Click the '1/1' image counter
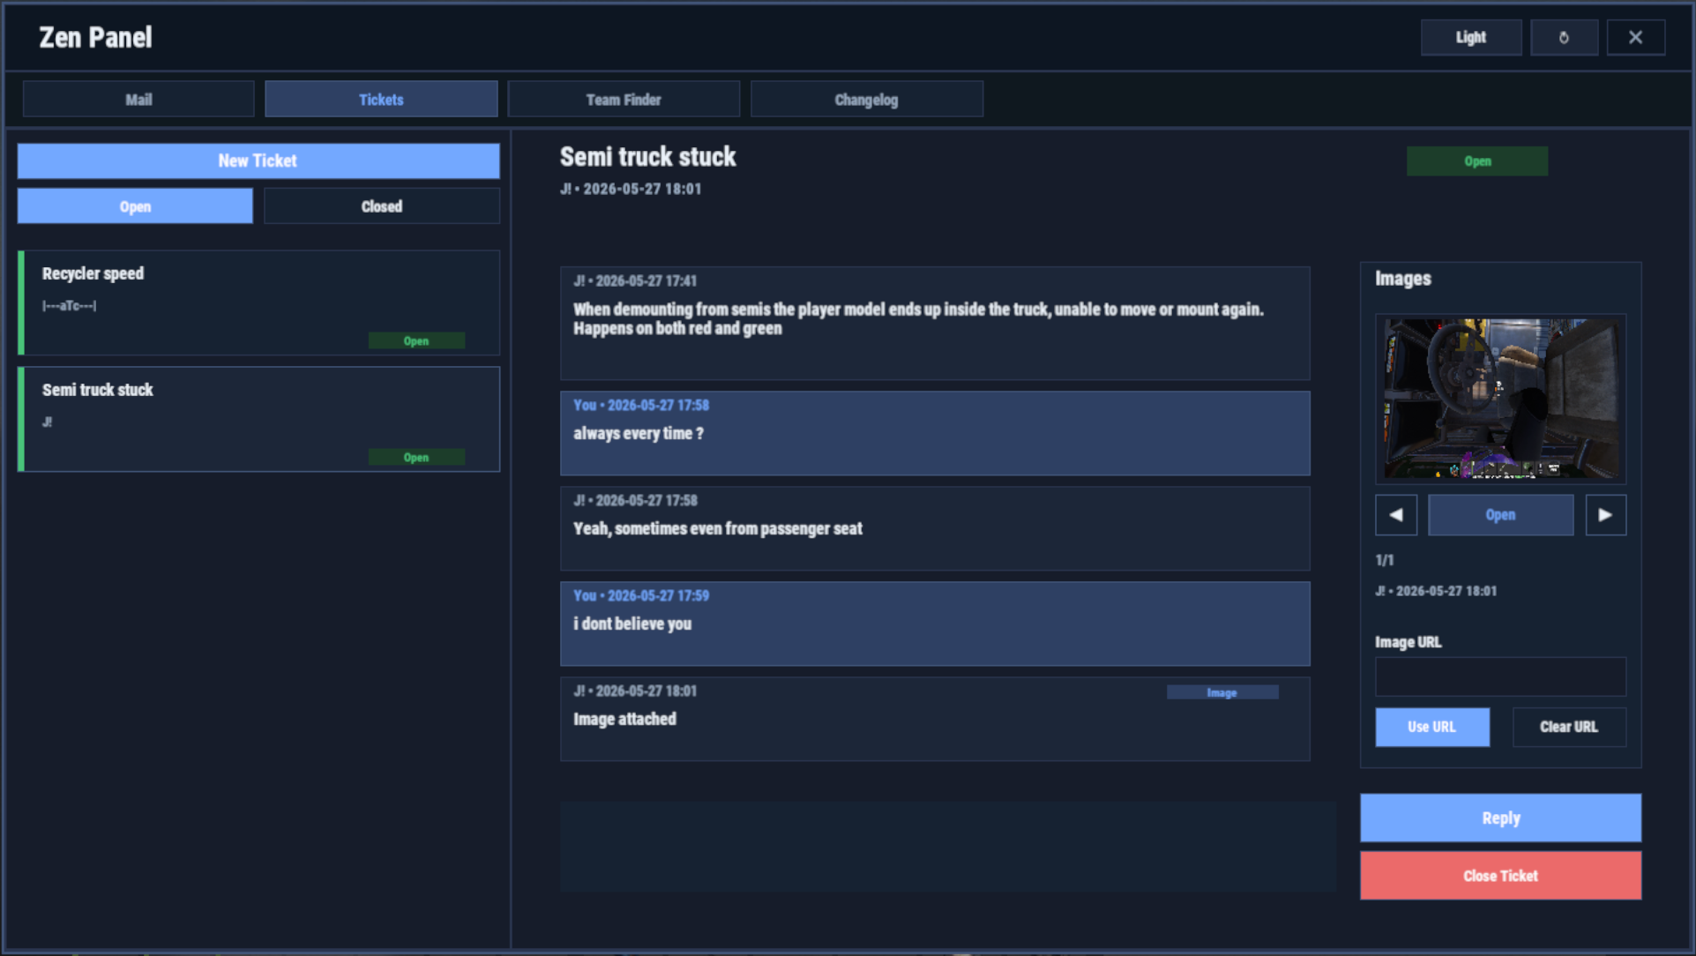Screen dimensions: 1696x956 [x=1385, y=561]
